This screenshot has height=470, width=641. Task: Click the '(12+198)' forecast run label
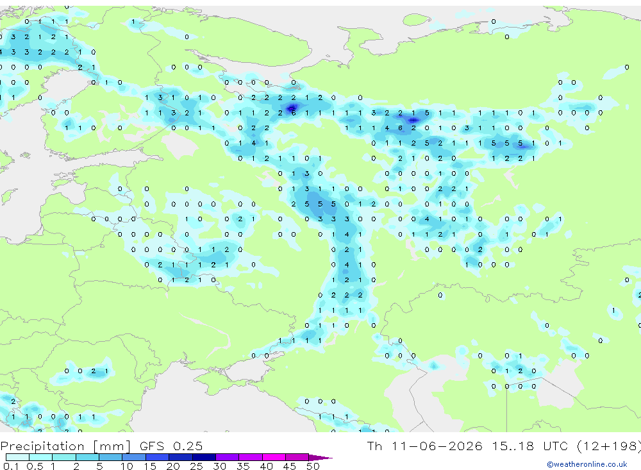(609, 446)
